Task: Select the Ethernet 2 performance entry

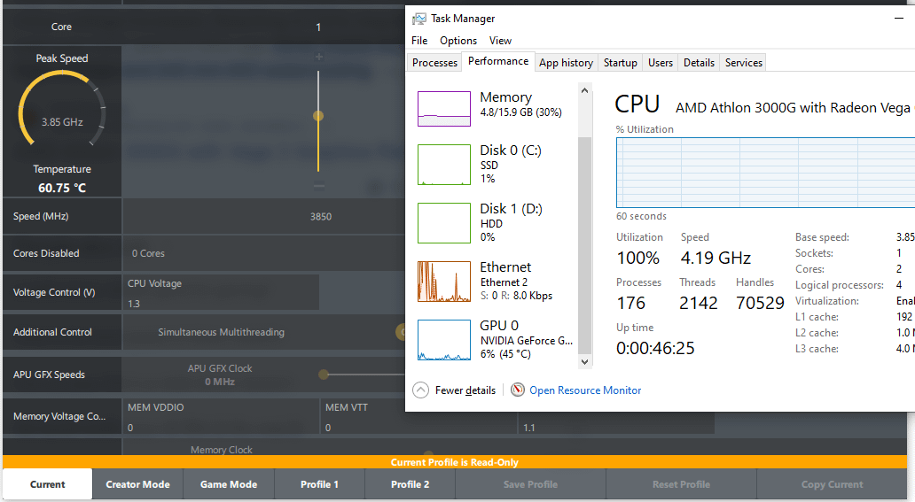Action: coord(496,281)
